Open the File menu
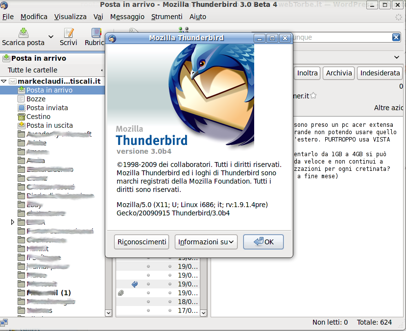This screenshot has width=406, height=331. coord(8,17)
